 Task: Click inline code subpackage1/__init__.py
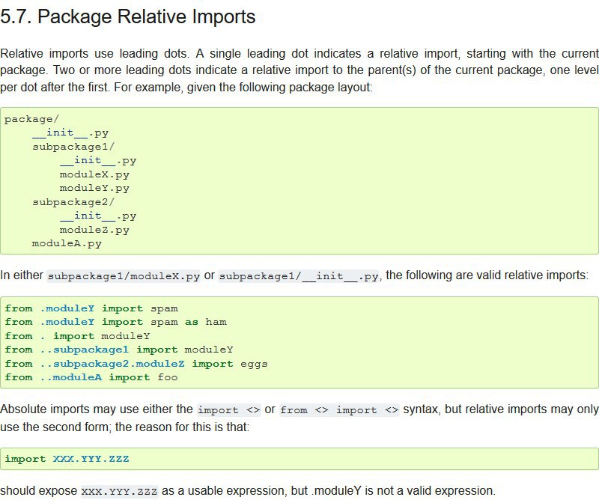point(299,275)
